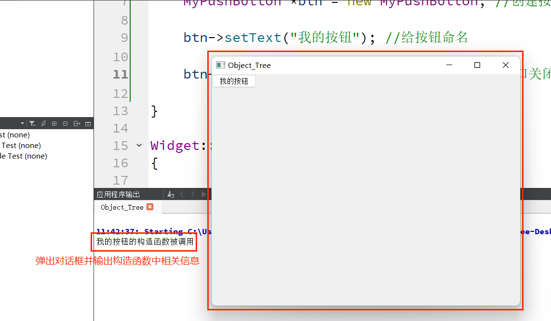The image size is (551, 321).
Task: Go to previous output item arrow
Action: [x=182, y=194]
